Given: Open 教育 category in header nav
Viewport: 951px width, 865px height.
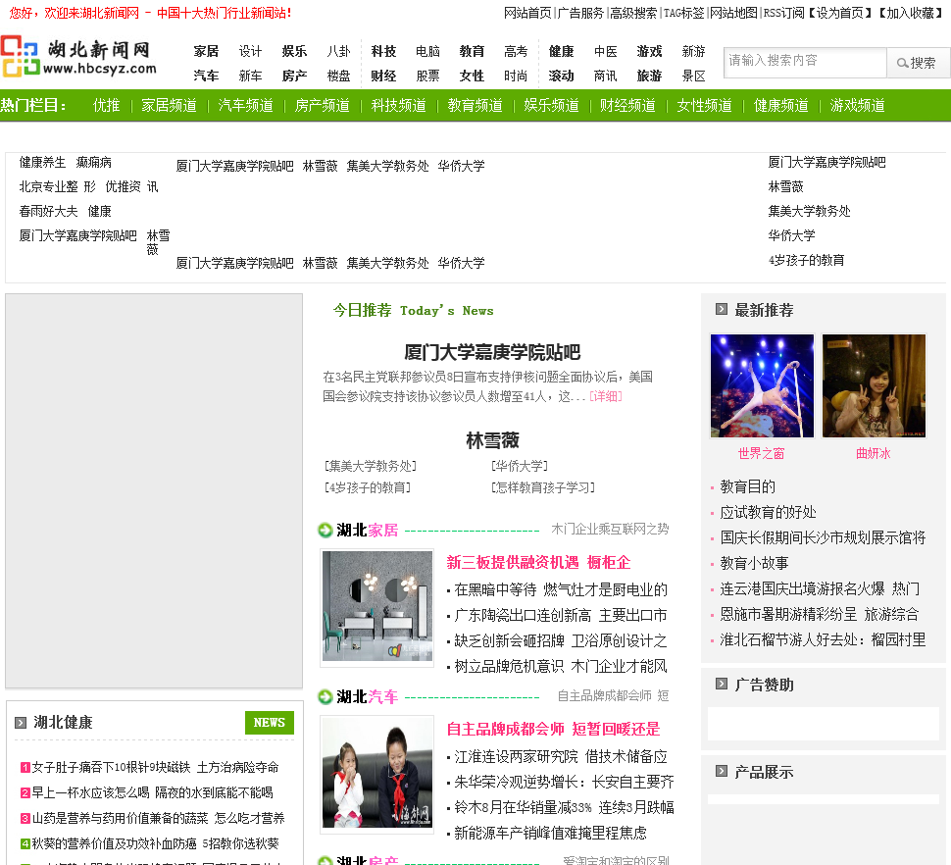Looking at the screenshot, I should pyautogui.click(x=472, y=51).
